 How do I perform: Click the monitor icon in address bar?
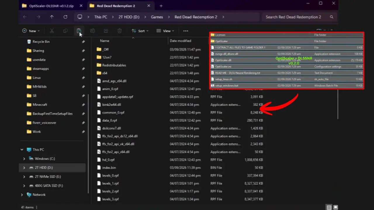(x=80, y=17)
